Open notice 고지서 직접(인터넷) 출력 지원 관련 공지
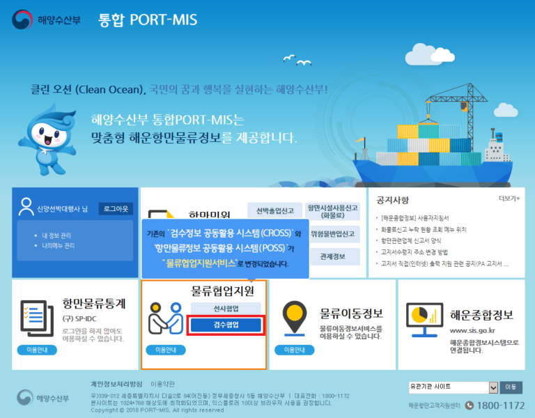This screenshot has height=418, width=535. pos(444,263)
